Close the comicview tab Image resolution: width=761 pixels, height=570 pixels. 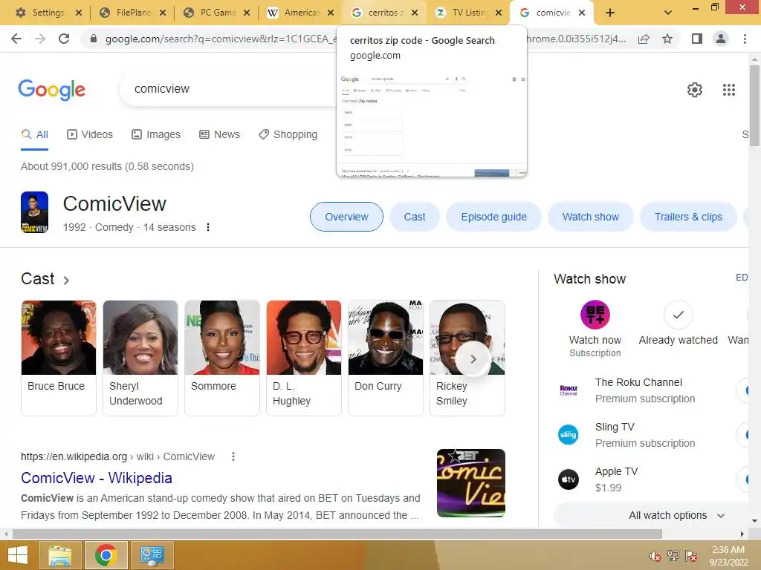(x=582, y=13)
